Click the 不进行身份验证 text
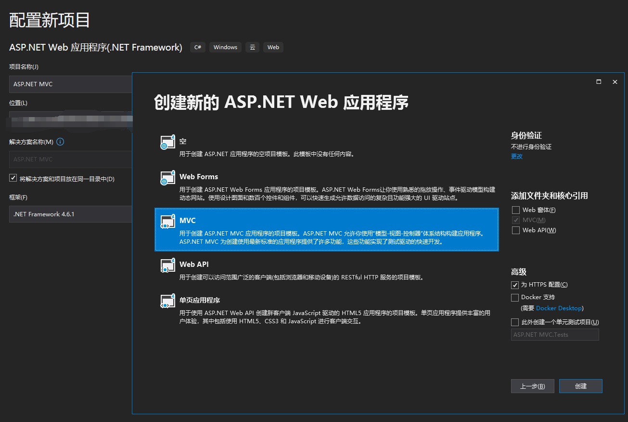This screenshot has height=422, width=628. [x=531, y=146]
